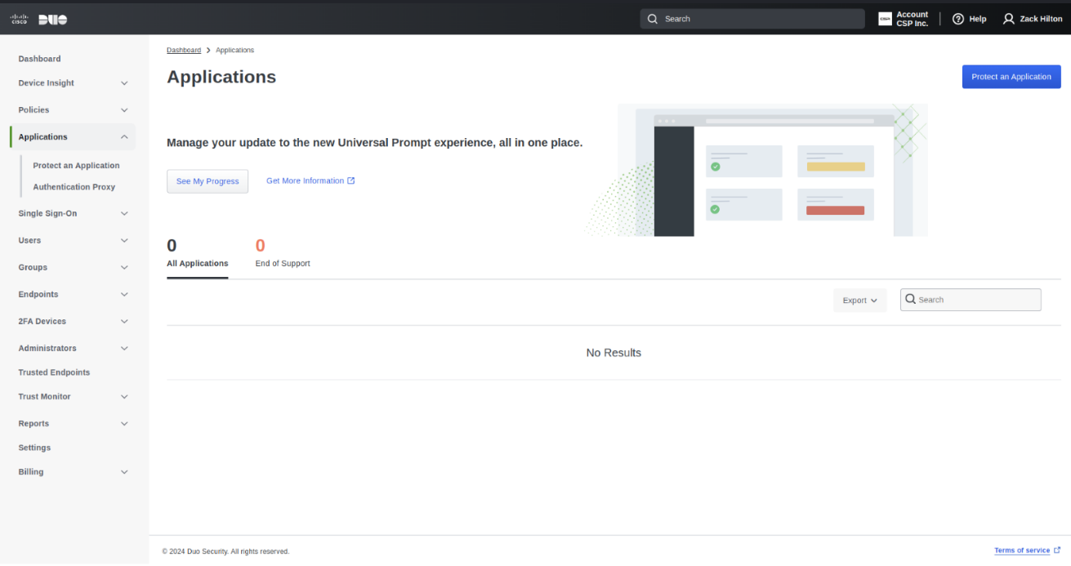Viewport: 1071px width, 566px height.
Task: Open Policies menu item
Action: (33, 110)
